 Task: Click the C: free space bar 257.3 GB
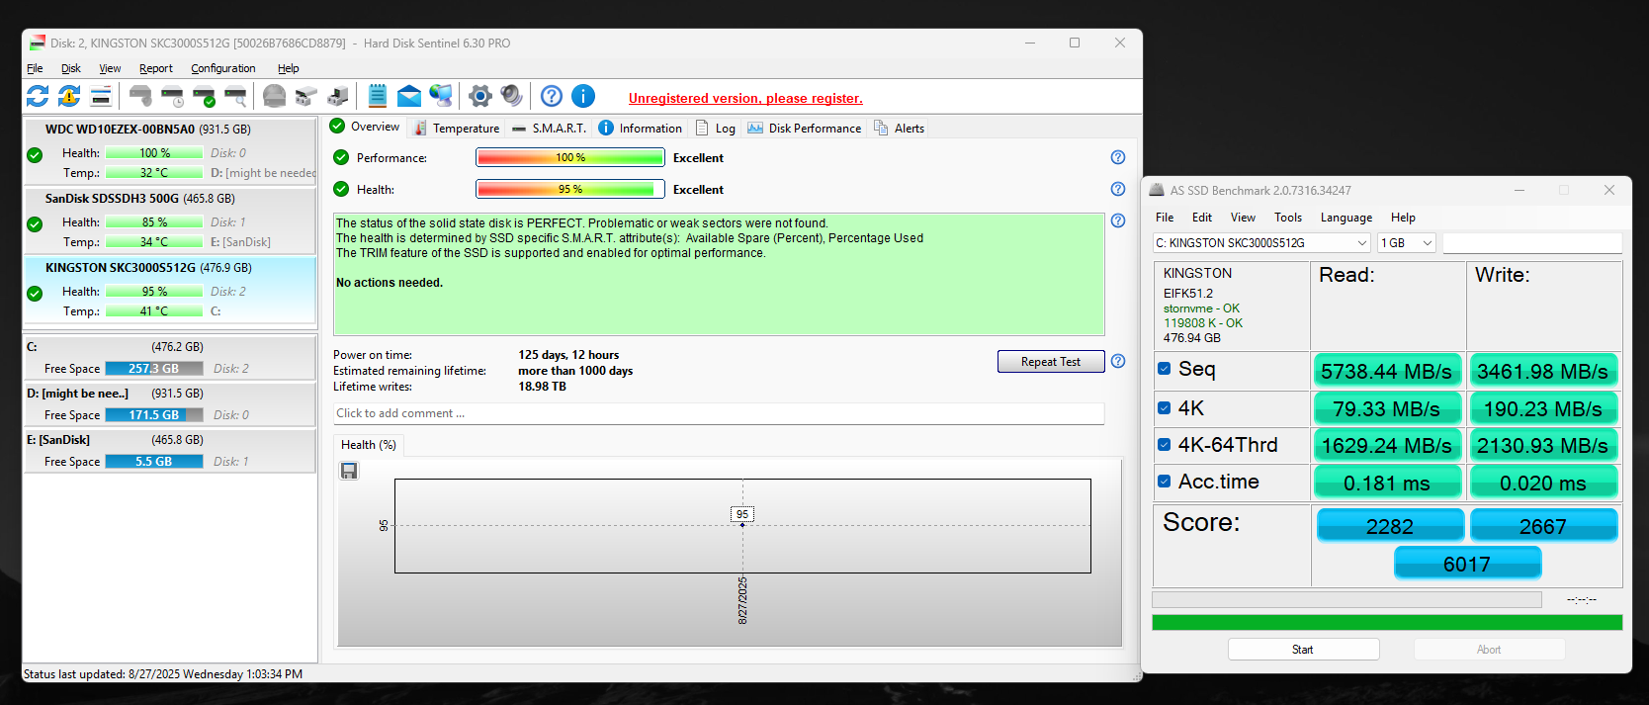(x=153, y=369)
